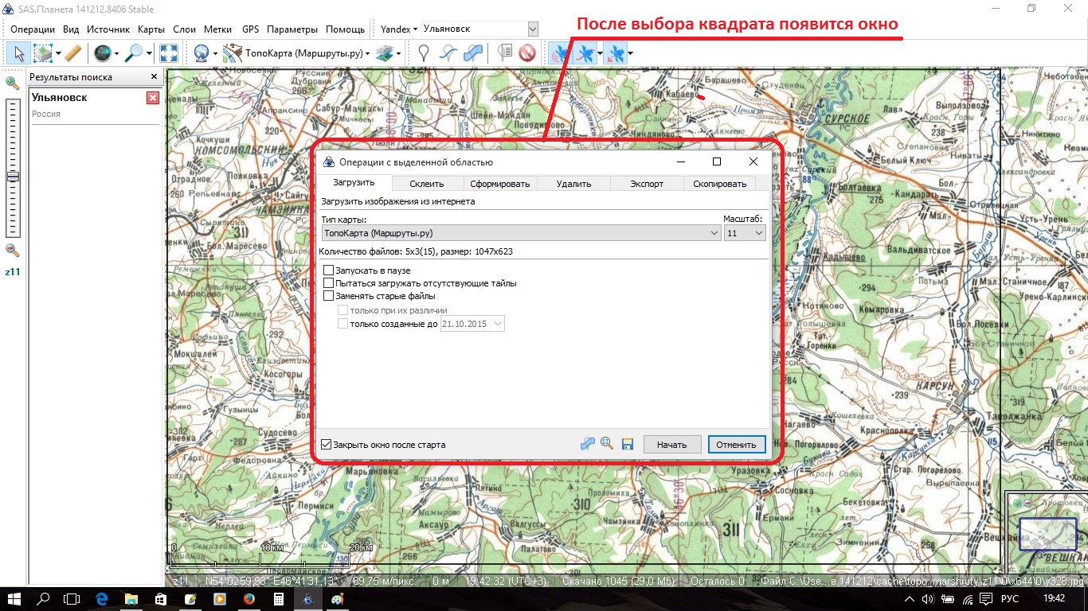This screenshot has height=611, width=1088.
Task: Click the zoom in magnifier above zoom slider
Action: (12, 83)
